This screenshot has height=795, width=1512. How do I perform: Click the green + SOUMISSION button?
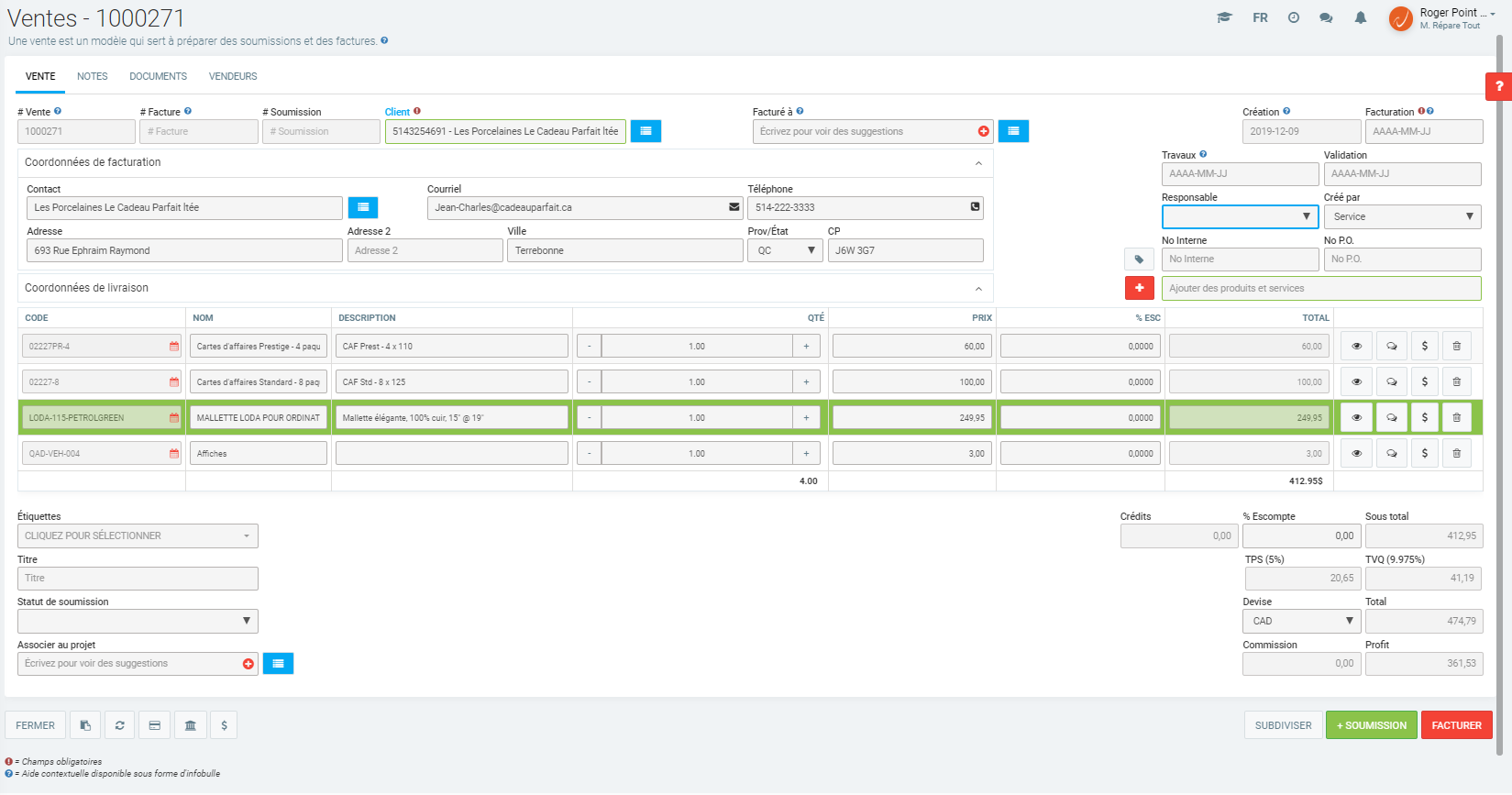click(x=1371, y=725)
